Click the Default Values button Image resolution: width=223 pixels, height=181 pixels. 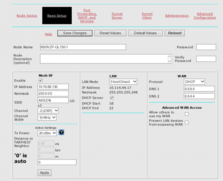(x=145, y=33)
